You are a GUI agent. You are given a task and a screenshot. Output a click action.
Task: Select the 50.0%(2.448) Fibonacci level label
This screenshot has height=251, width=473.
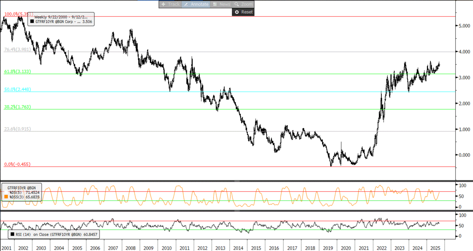[x=17, y=89]
